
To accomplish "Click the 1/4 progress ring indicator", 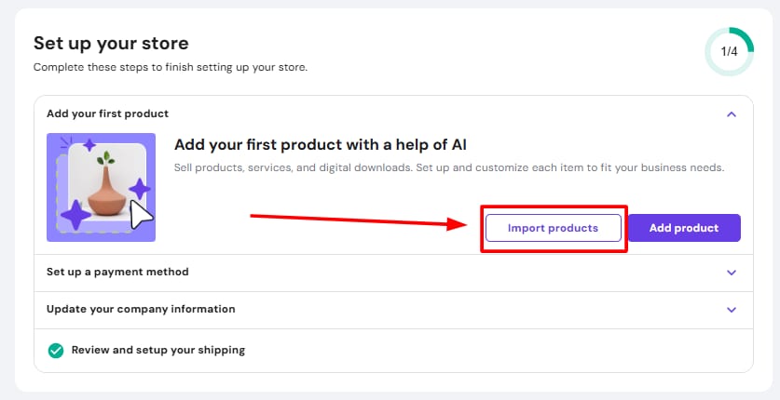I will point(729,51).
